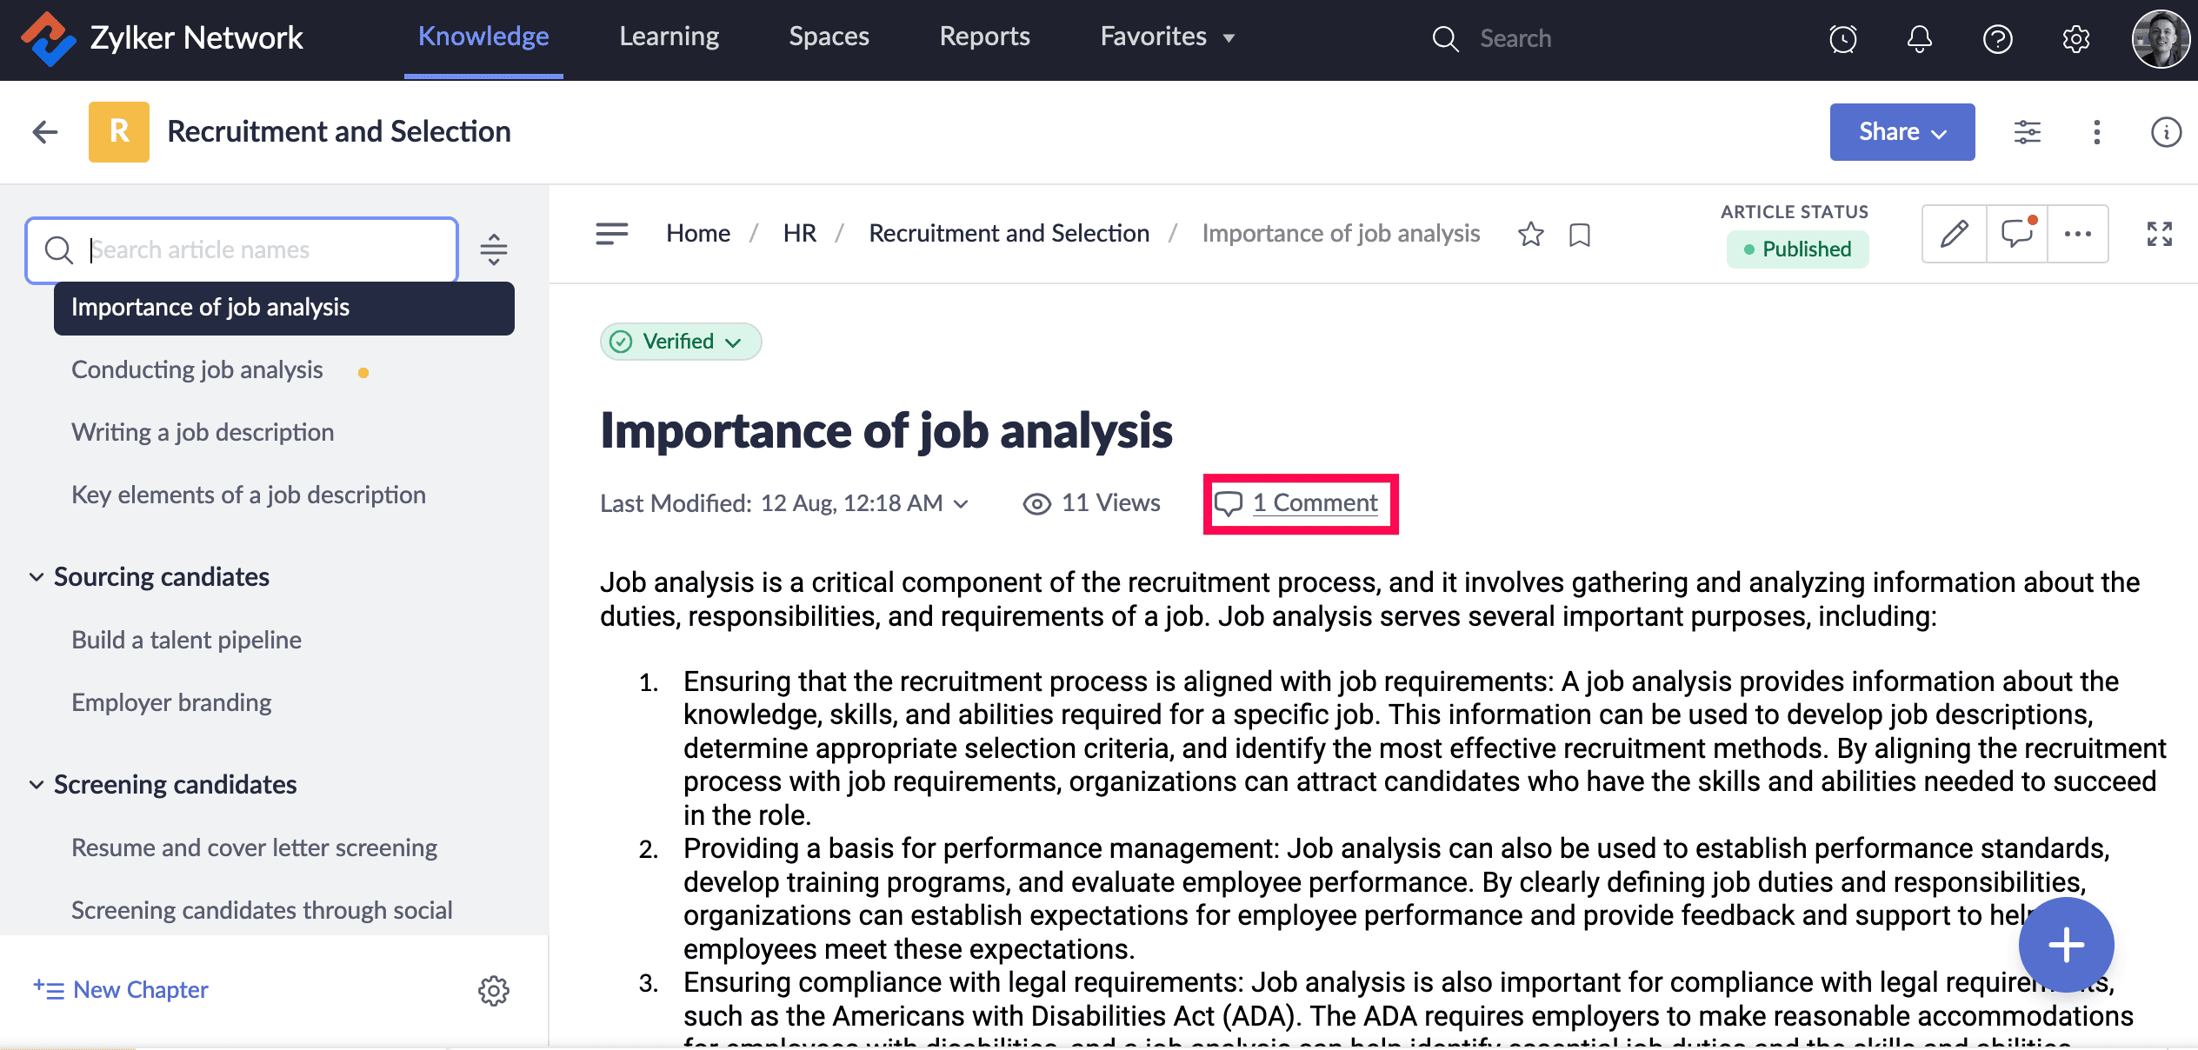The width and height of the screenshot is (2198, 1050).
Task: Open manual filter settings sliders icon
Action: click(x=2027, y=132)
